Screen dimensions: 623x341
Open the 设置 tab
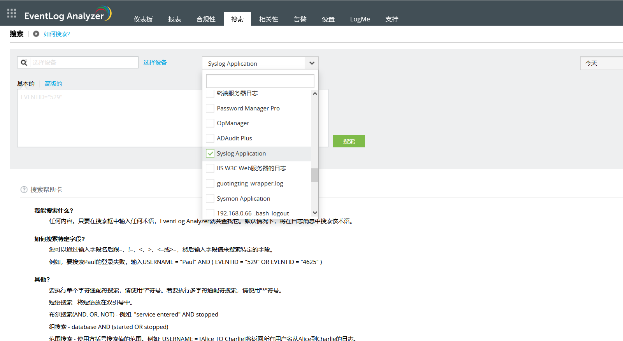click(328, 19)
